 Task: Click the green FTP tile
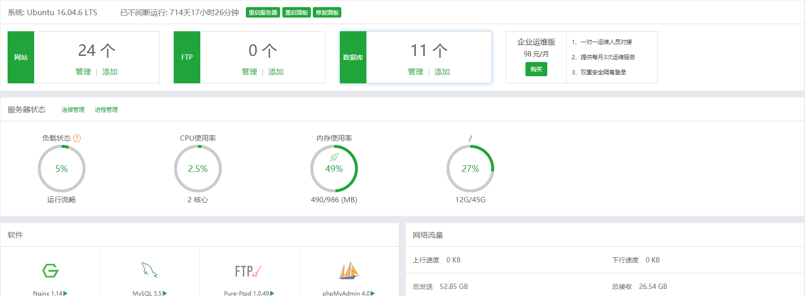tap(187, 57)
